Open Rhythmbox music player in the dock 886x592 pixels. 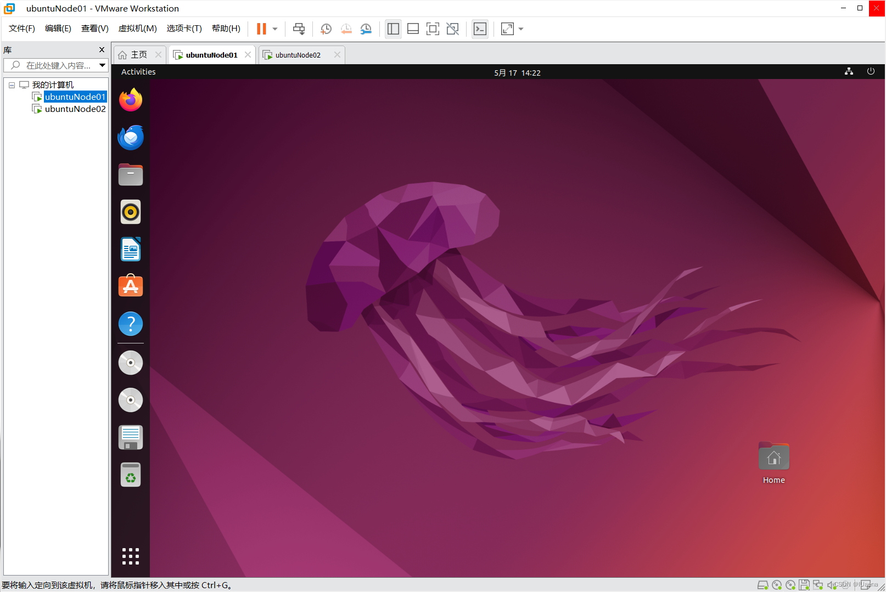[131, 212]
